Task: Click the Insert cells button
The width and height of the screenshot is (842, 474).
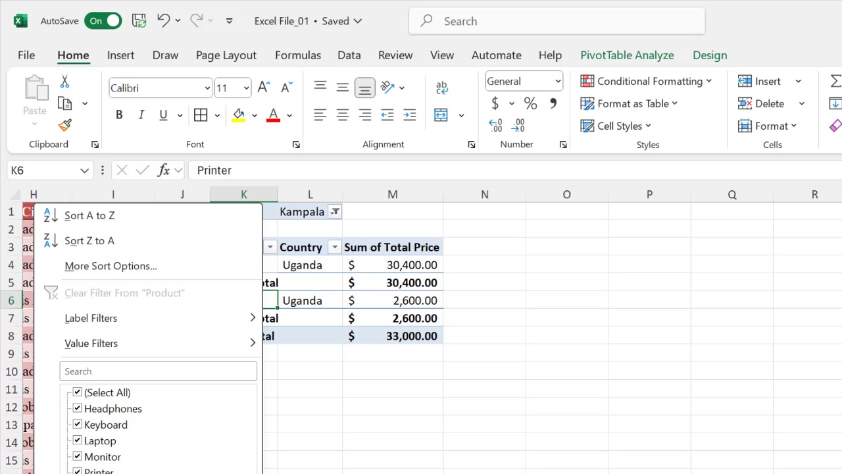Action: [x=760, y=81]
